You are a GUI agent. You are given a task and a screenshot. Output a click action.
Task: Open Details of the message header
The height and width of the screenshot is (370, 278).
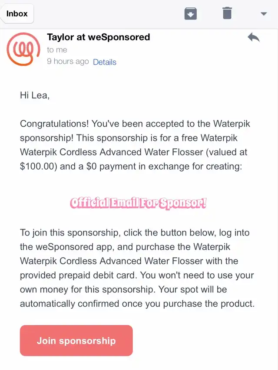click(x=105, y=62)
